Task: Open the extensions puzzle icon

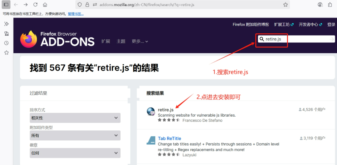Action: pos(330,4)
